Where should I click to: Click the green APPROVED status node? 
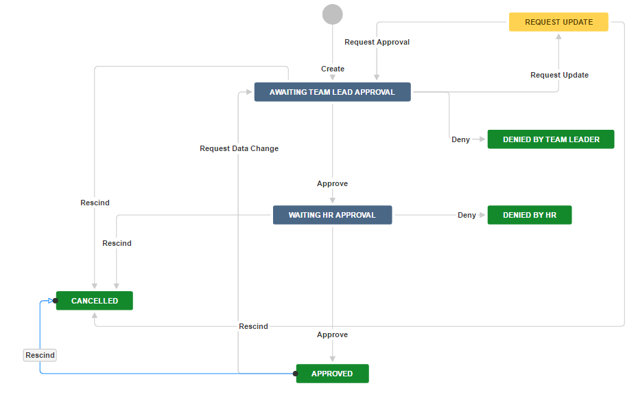333,374
